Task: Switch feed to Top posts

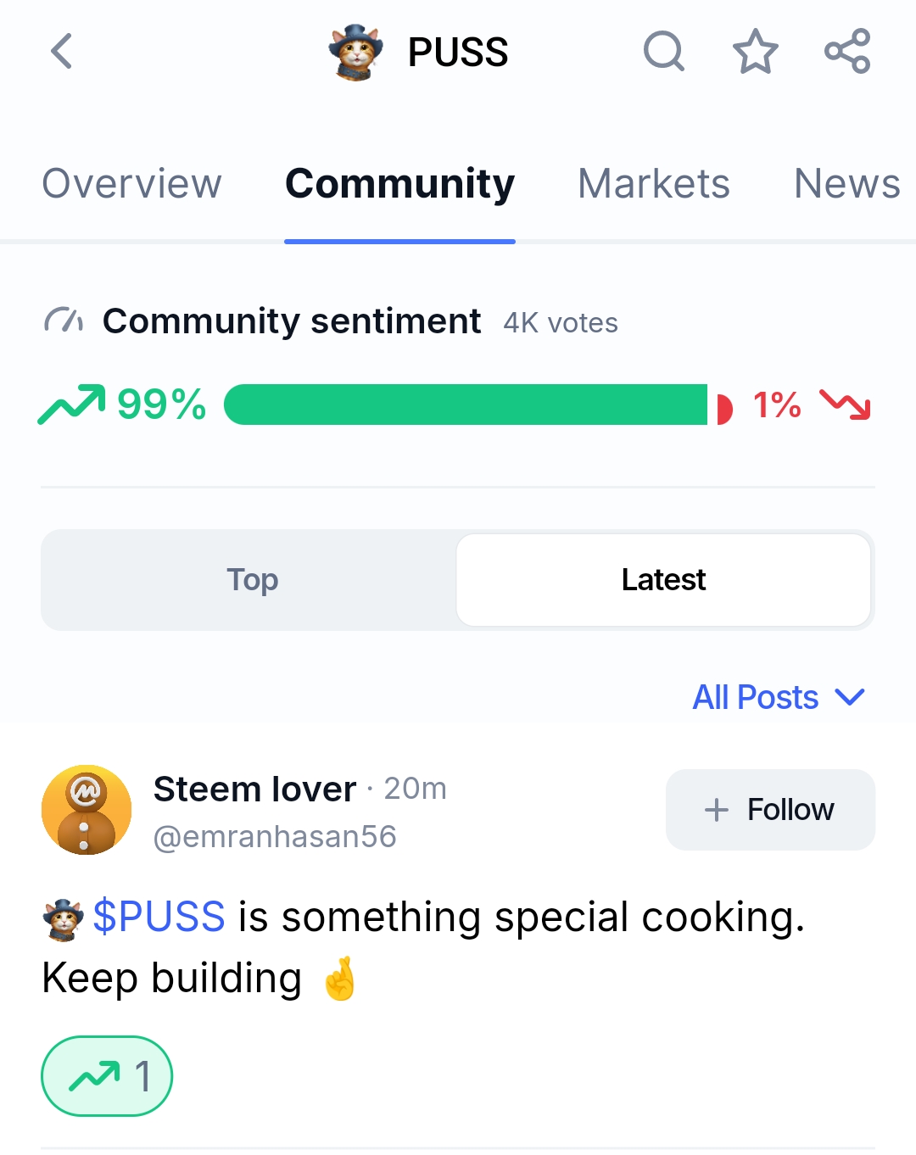Action: (252, 580)
